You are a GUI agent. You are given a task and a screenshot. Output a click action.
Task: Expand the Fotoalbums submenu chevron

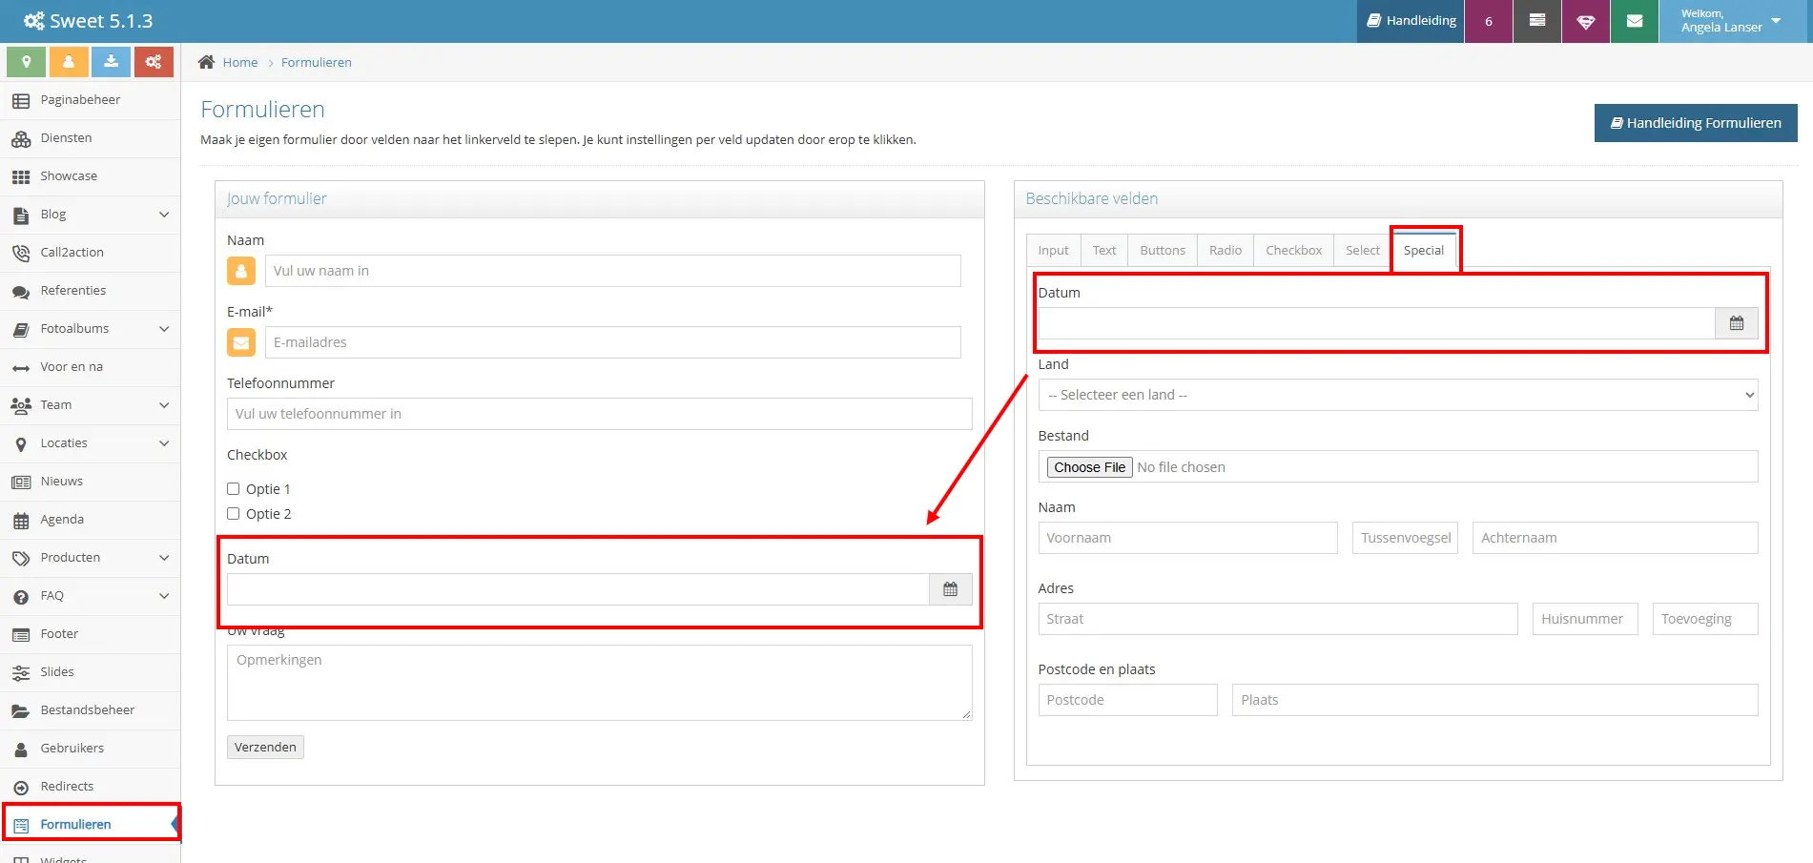point(164,329)
